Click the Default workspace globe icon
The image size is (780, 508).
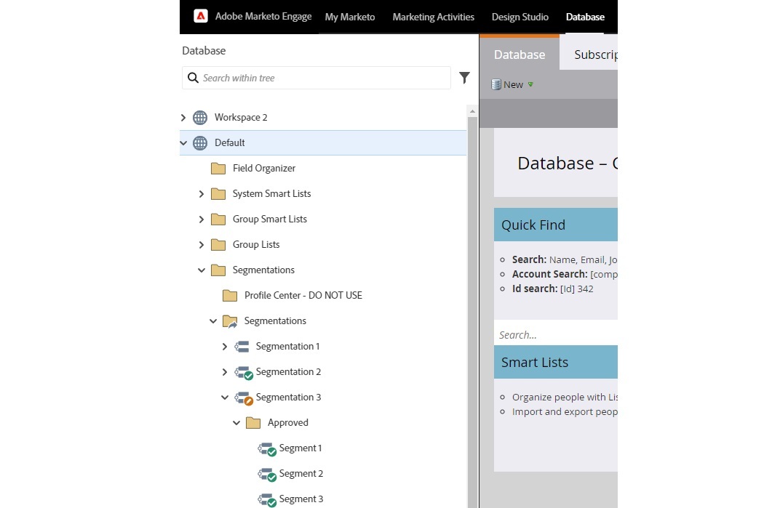click(x=200, y=143)
